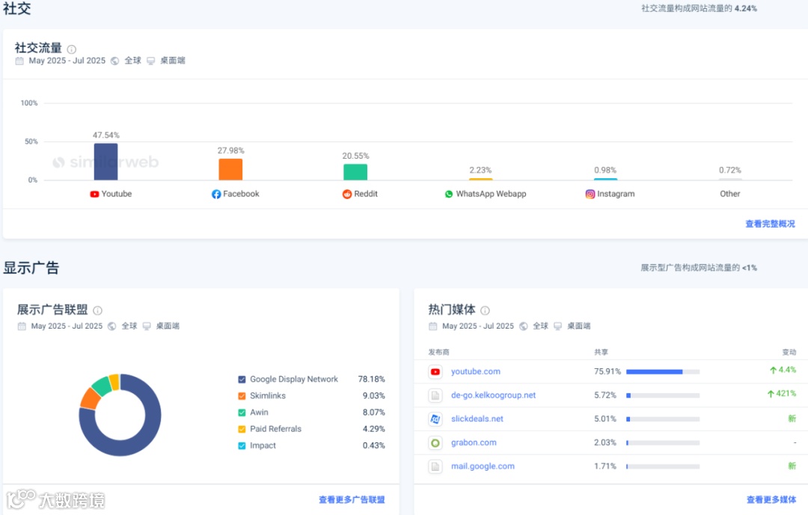Click the Youtube 47.54% bar
This screenshot has height=515, width=808.
[x=105, y=162]
